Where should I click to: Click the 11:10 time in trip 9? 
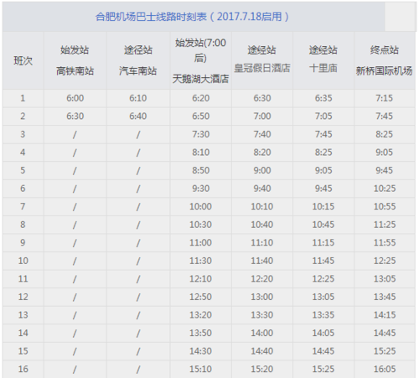tap(262, 242)
